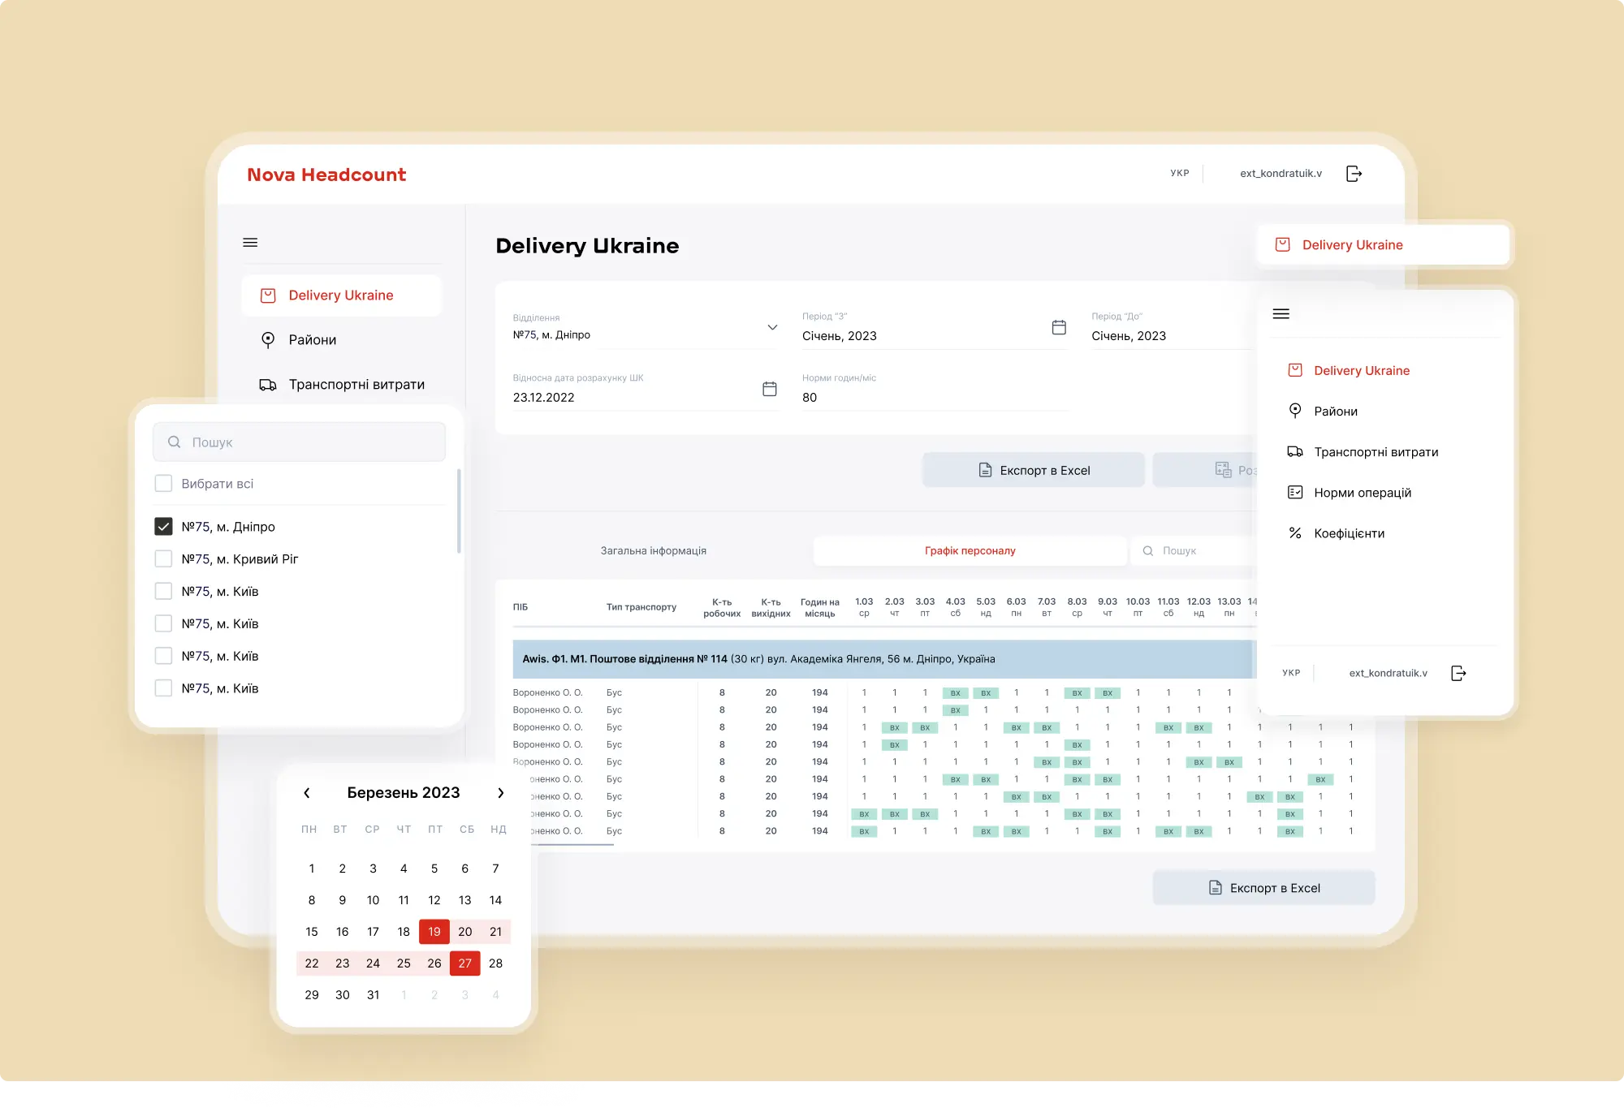The width and height of the screenshot is (1624, 1108).
Task: Click the ext_kondratuik.v username in the header
Action: click(1281, 173)
